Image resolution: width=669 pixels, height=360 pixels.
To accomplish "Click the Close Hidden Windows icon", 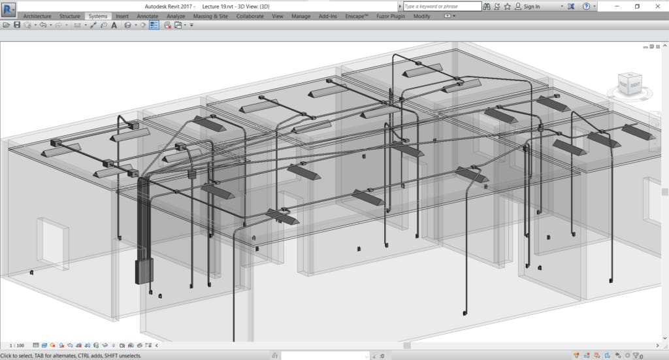I will [168, 25].
